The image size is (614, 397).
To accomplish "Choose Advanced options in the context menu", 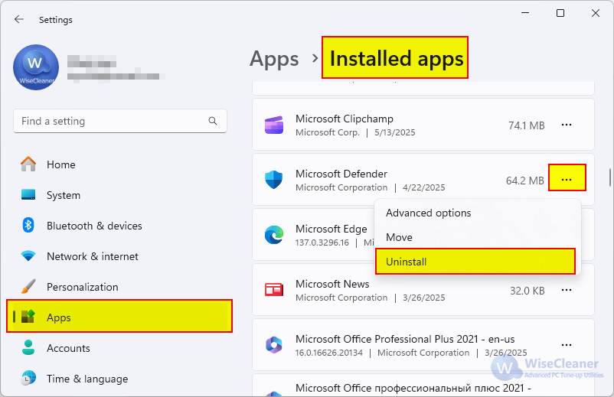I will (x=477, y=213).
